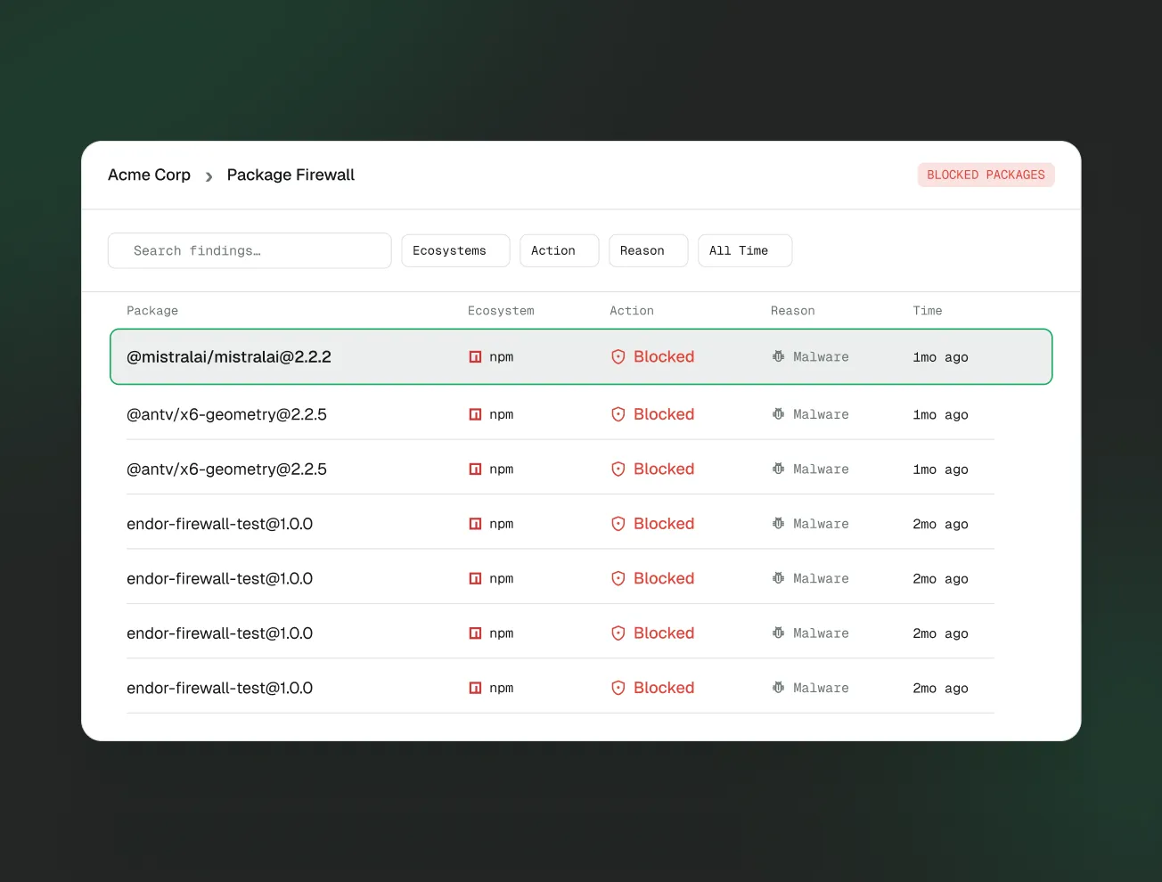The height and width of the screenshot is (882, 1162).
Task: Click Blocked shield icon in @mistralai/mistralai@2.2.2 row
Action: pyautogui.click(x=618, y=357)
